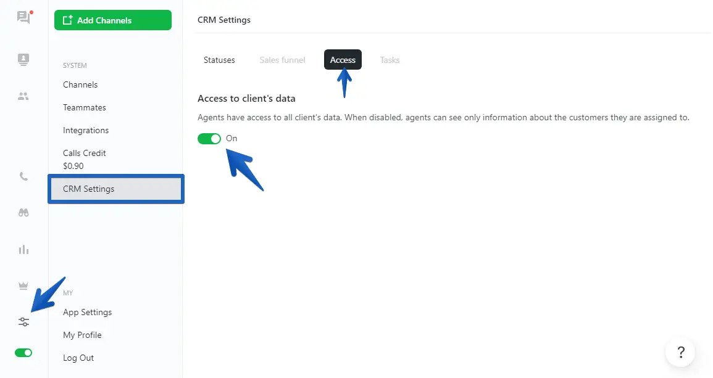Image resolution: width=713 pixels, height=378 pixels.
Task: Toggle the online status switch in sidebar
Action: click(x=23, y=353)
